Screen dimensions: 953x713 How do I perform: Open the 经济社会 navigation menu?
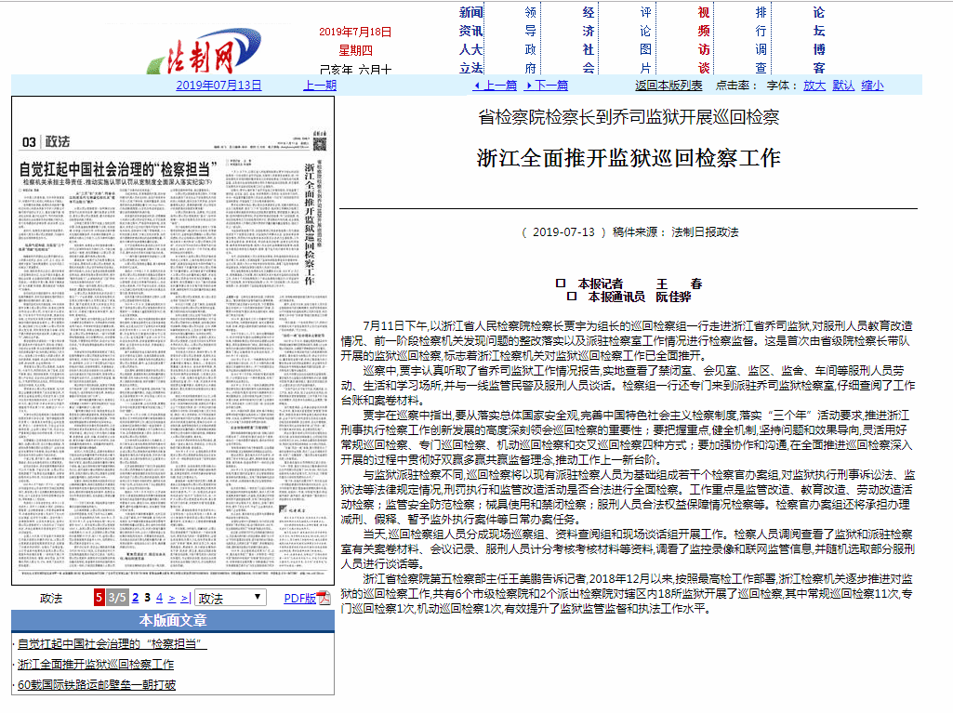coord(588,40)
